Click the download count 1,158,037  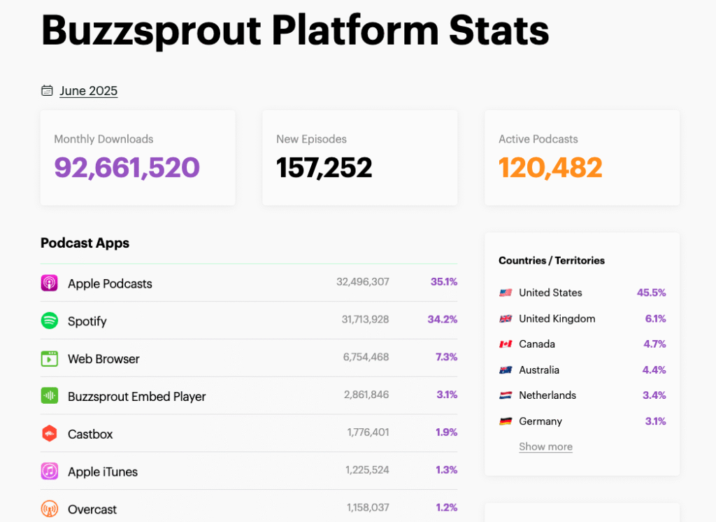[368, 507]
